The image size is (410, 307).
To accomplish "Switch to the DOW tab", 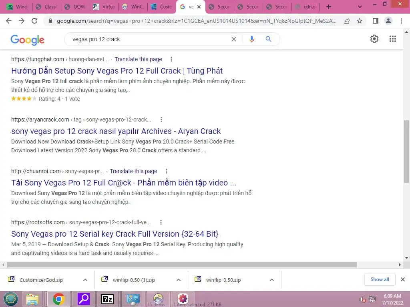I will pyautogui.click(x=75, y=7).
